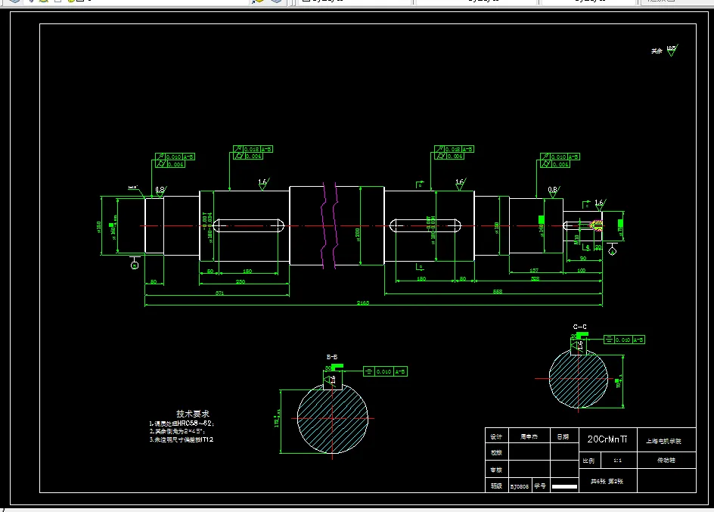Select the 371 length dimension
Viewport: 714px width, 512px height.
[x=219, y=293]
